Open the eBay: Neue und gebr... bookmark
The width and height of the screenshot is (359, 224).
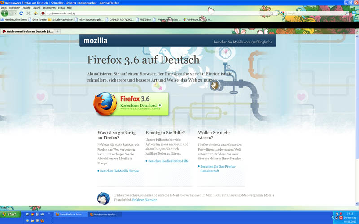click(x=89, y=20)
